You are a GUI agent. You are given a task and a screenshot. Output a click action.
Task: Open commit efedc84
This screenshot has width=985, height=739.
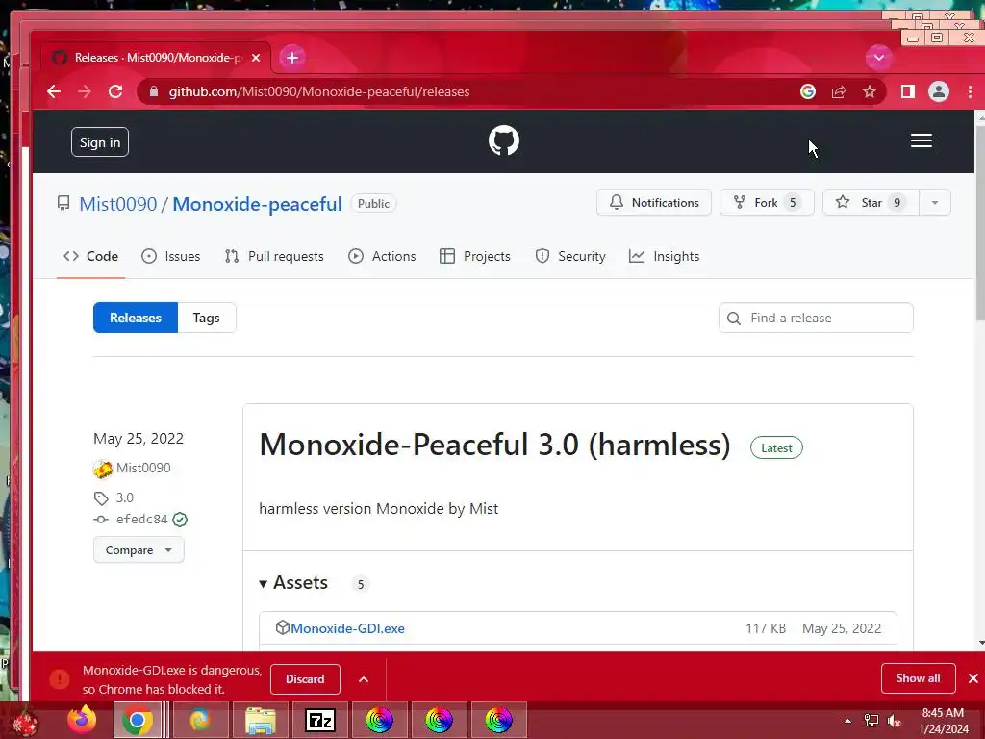142,519
